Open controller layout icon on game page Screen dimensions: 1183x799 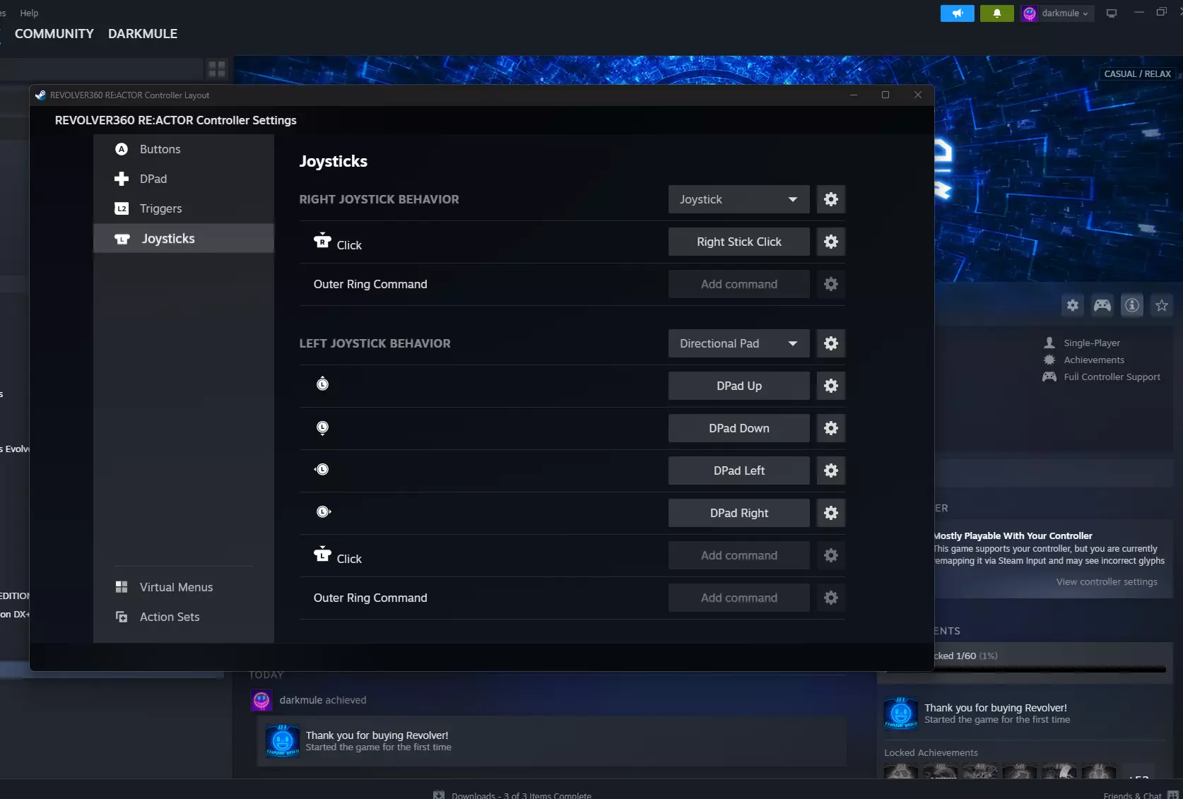pyautogui.click(x=1102, y=305)
